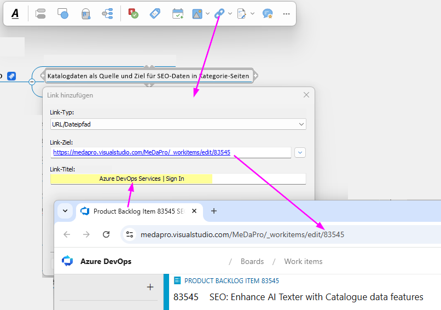Click the topic shape icon in toolbar
The image size is (441, 310).
[x=40, y=14]
